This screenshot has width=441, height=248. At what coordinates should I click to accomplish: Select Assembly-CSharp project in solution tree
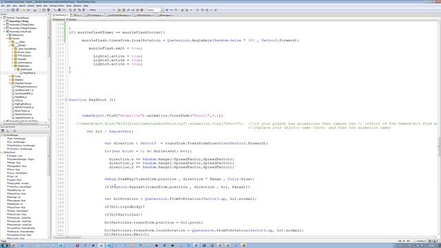click(x=19, y=21)
